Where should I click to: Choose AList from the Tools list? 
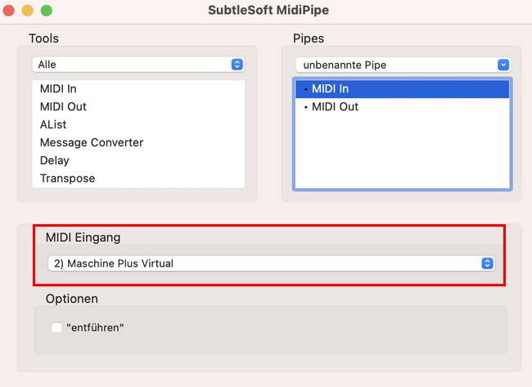(x=138, y=125)
